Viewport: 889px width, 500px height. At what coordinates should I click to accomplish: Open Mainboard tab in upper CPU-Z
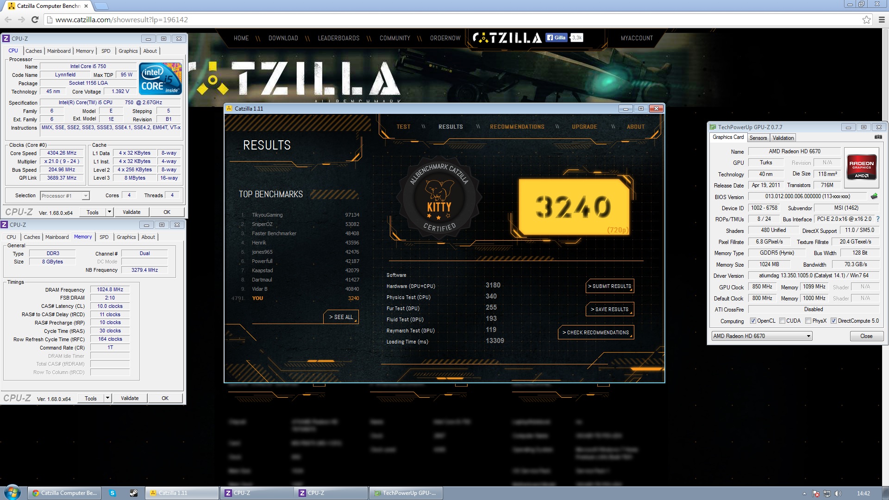pos(59,51)
